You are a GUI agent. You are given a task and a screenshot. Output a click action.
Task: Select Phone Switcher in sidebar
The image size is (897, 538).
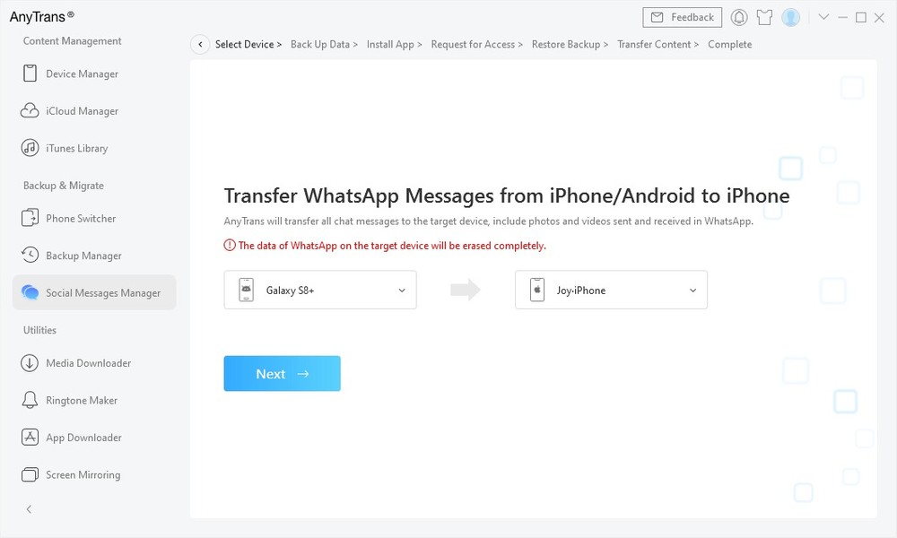pos(81,219)
